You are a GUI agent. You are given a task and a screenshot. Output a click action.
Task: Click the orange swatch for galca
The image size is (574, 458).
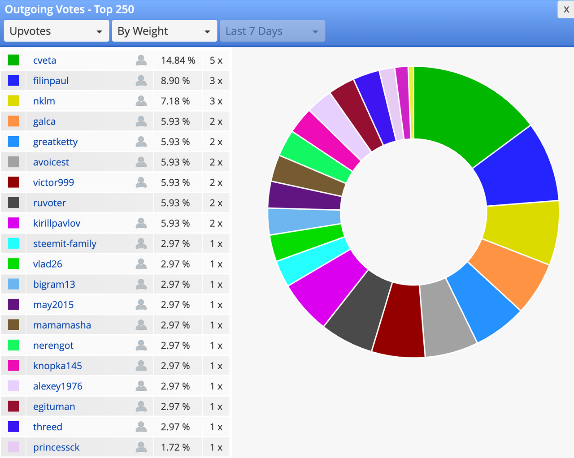click(13, 121)
